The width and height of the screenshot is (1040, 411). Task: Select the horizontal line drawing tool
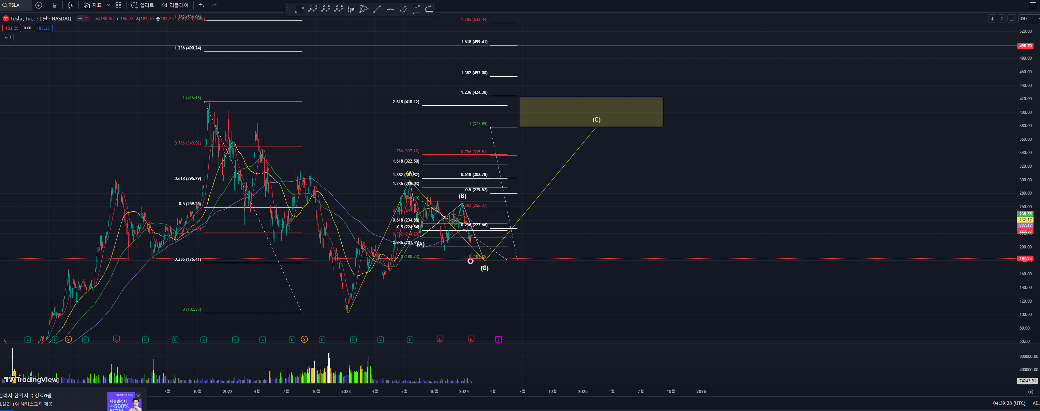point(390,9)
